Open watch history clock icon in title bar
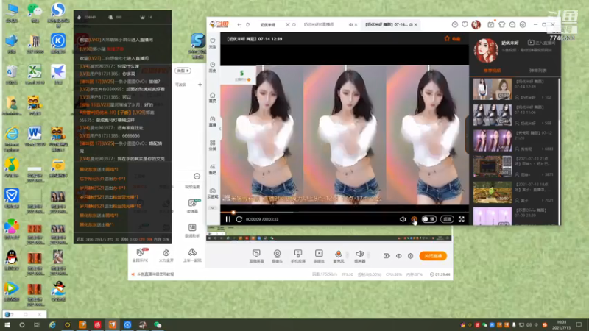 454,24
